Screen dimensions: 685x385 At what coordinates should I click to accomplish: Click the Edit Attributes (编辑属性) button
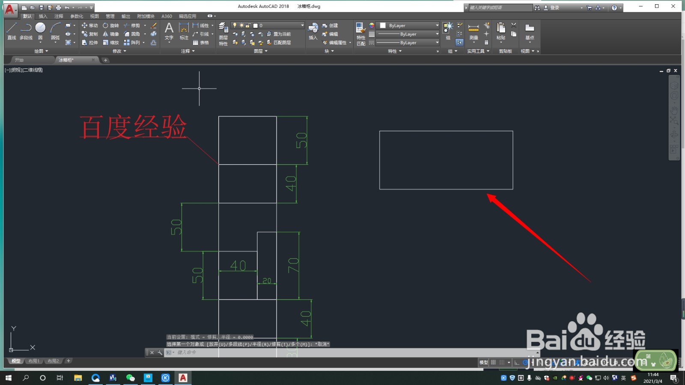[x=334, y=43]
